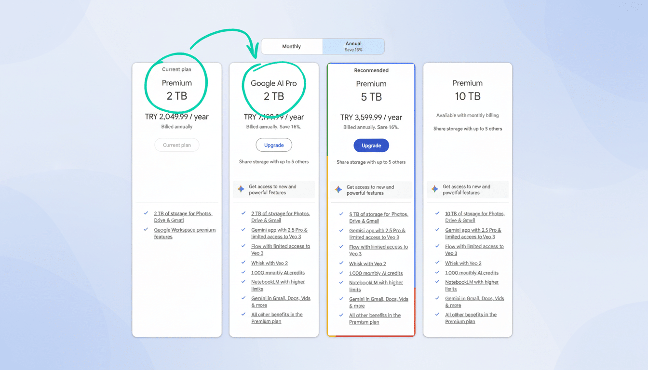
Task: Click the checkmark next to 1,000 monthly AI credits
Action: [243, 273]
